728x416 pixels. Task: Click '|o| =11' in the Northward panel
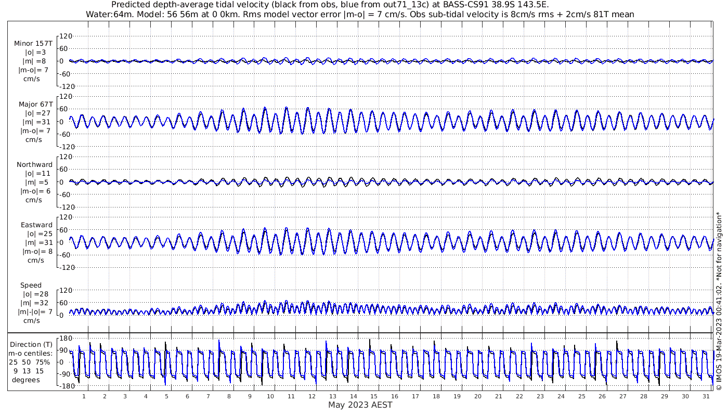pos(37,173)
